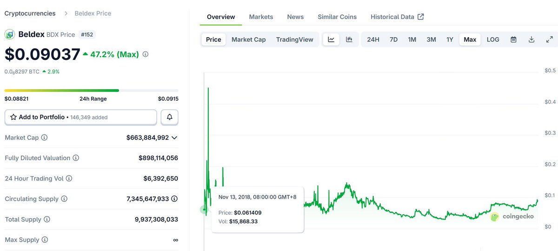The height and width of the screenshot is (251, 558).
Task: Open Fully Diluted Valuation info icon
Action: pos(76,158)
